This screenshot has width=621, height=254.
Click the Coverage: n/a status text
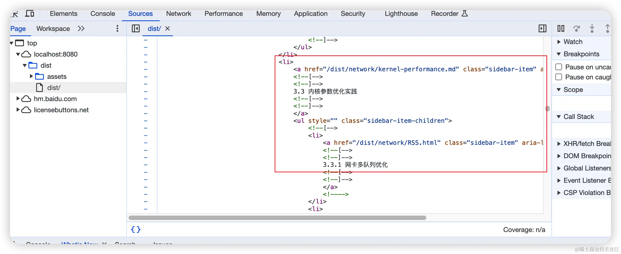coord(524,230)
